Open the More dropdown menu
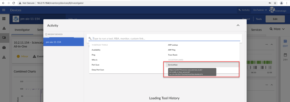The height and width of the screenshot is (102, 290). pos(277,29)
